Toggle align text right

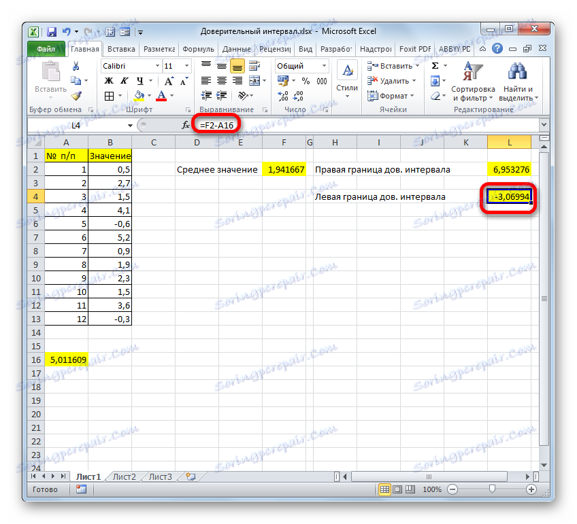[237, 81]
